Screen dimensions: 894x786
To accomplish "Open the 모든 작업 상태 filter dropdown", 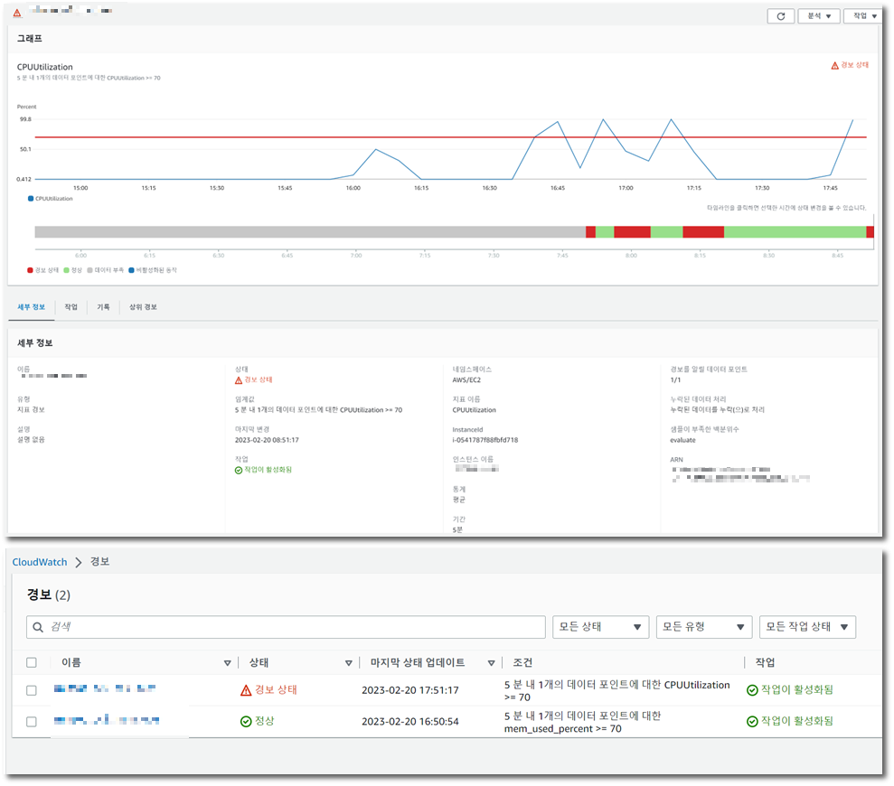I will (807, 627).
